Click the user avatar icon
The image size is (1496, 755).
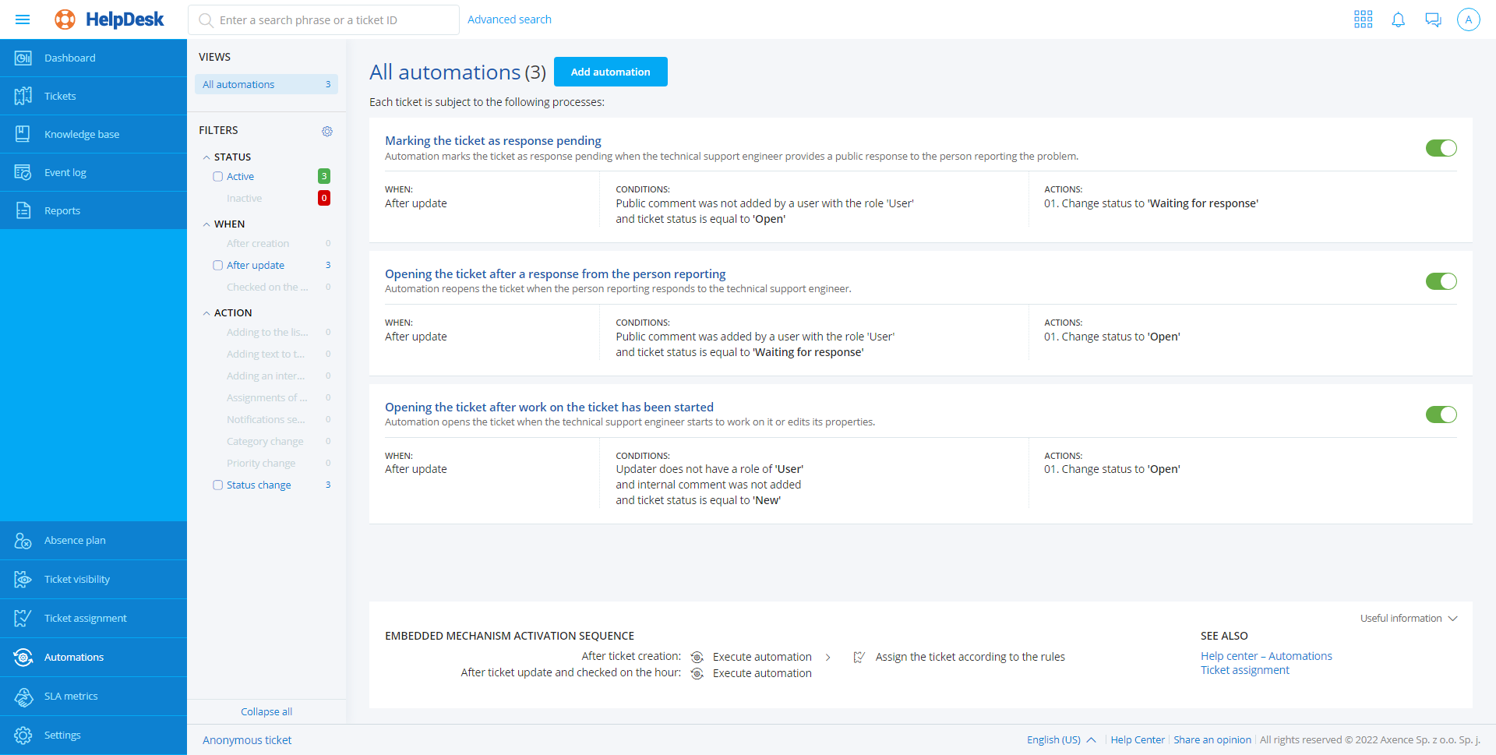pos(1468,19)
